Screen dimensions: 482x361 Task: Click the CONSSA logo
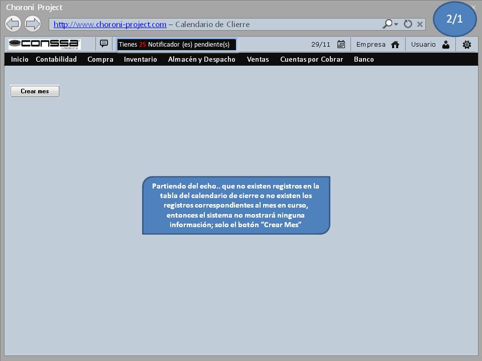44,44
